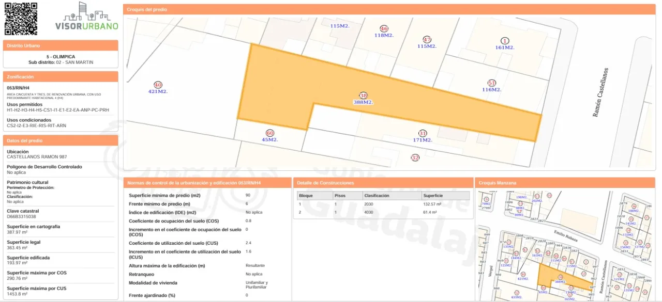
Task: Select parcel number 38 marker on main map
Action: point(364,96)
